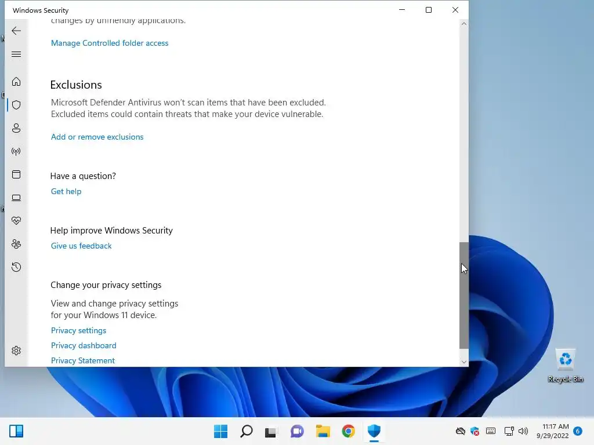Image resolution: width=594 pixels, height=445 pixels.
Task: Click "Change your privacy settings" heading
Action: pos(106,285)
